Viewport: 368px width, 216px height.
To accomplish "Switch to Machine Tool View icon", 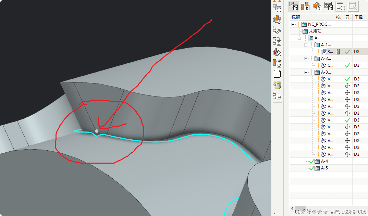I will coord(305,6).
